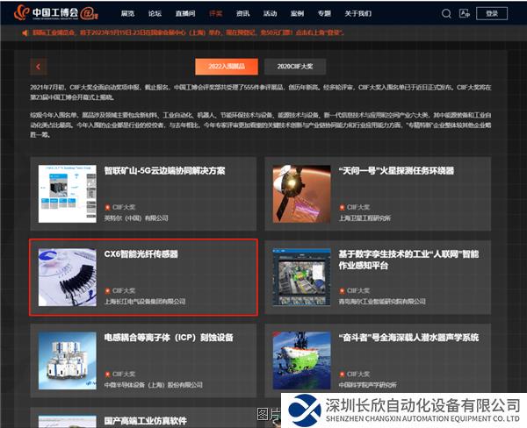The width and height of the screenshot is (527, 428).
Task: Click the CX6智能光纤传感器 product thumbnail
Action: (x=68, y=276)
